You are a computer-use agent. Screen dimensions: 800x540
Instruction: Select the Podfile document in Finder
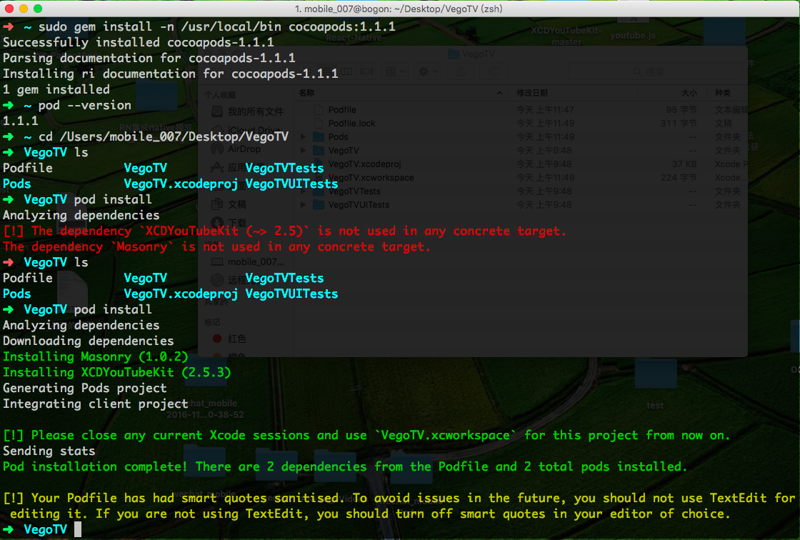pos(342,110)
